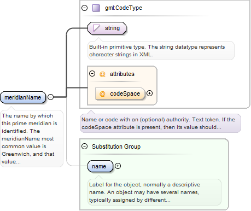Select the name element node
The height and width of the screenshot is (211, 251).
tap(100, 166)
